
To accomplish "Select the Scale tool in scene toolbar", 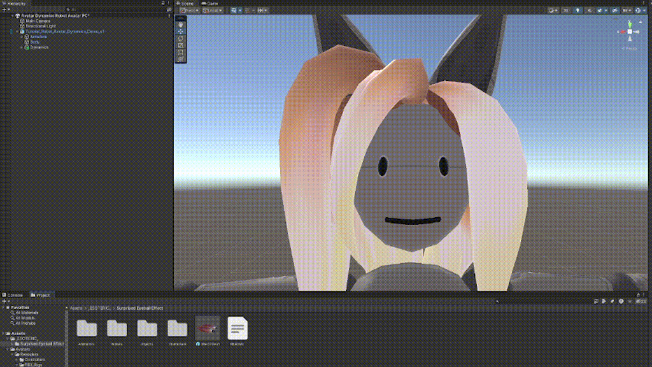I will tap(181, 45).
